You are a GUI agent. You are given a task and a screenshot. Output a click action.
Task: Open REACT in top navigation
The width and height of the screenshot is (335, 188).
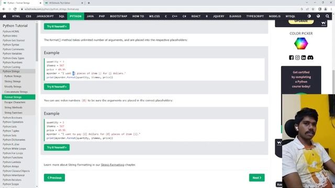[196, 16]
